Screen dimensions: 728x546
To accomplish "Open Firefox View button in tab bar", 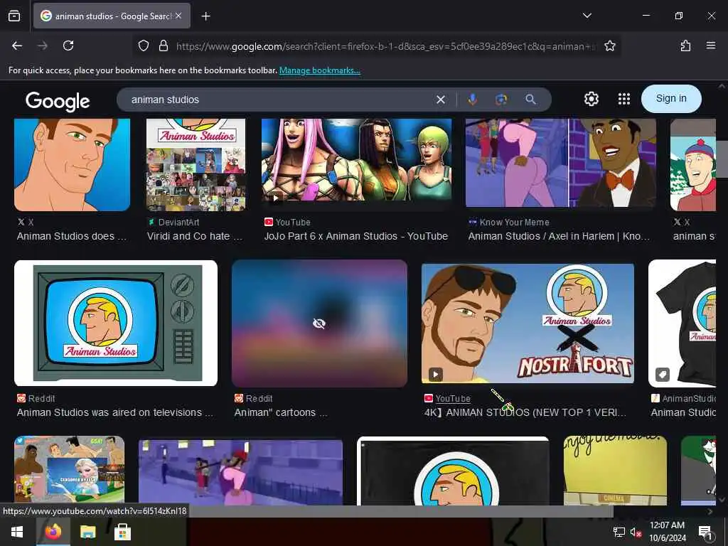I will [x=14, y=16].
